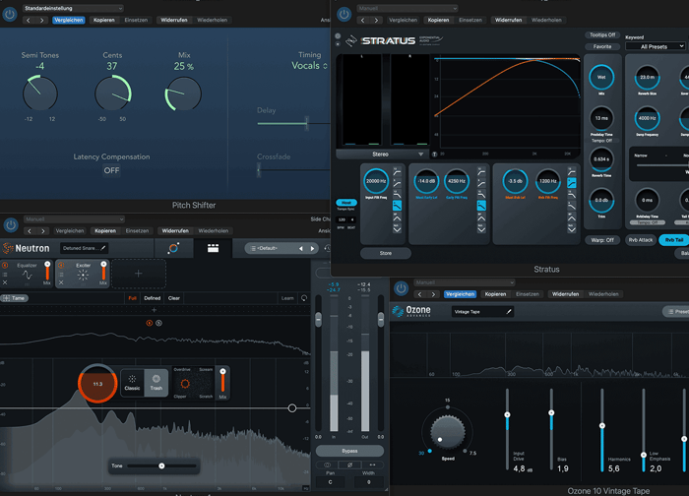Click Store button in Stratus

coord(386,254)
